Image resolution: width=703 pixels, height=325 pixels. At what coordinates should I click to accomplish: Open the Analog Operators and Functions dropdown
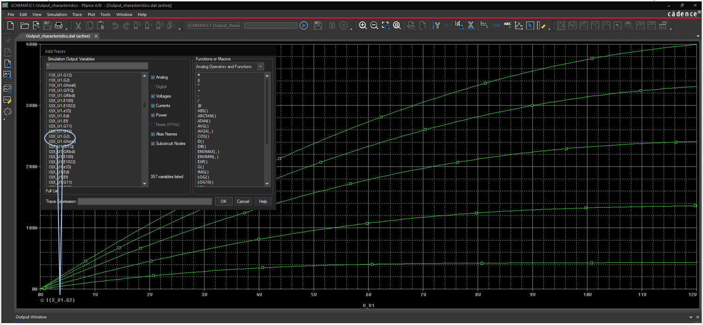point(260,67)
